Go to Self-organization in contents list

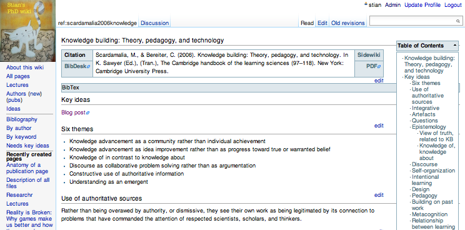433,171
